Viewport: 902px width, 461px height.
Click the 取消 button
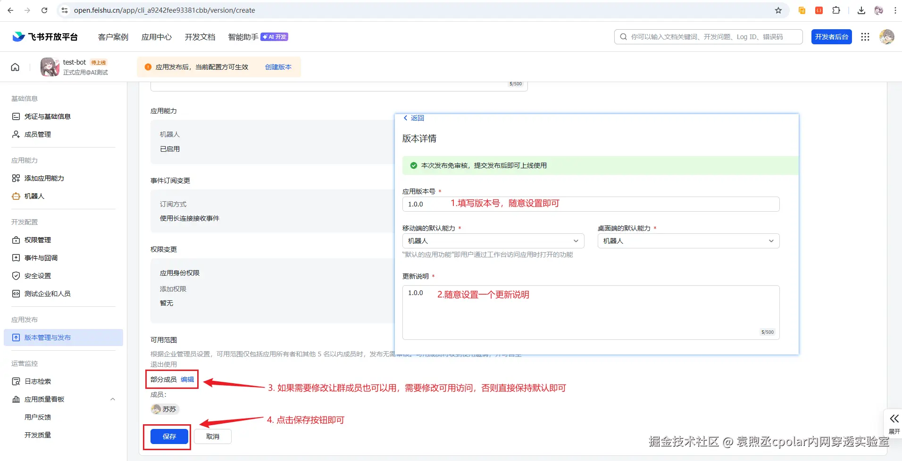[x=213, y=436]
